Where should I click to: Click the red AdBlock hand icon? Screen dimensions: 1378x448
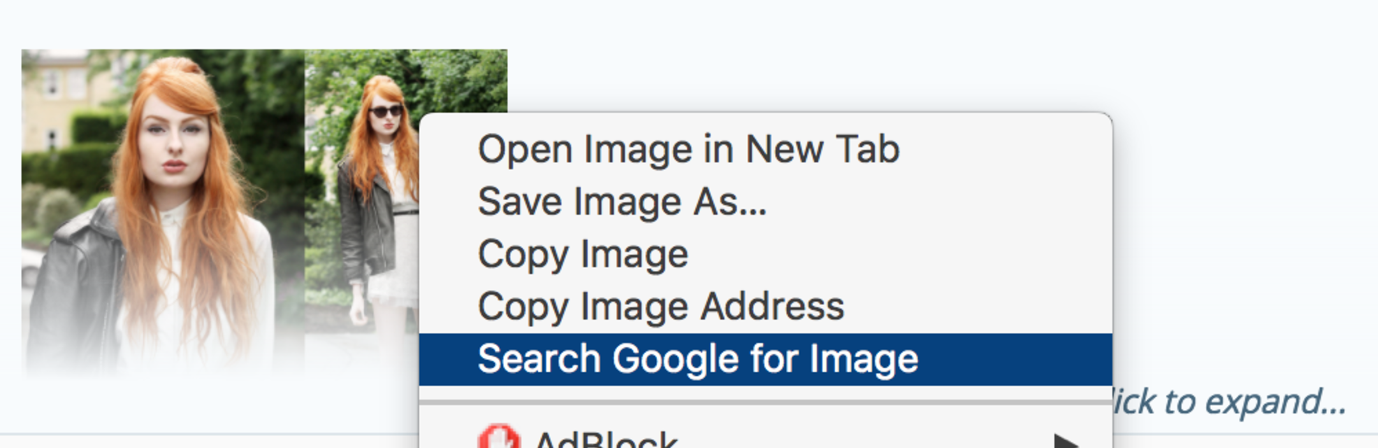(499, 439)
